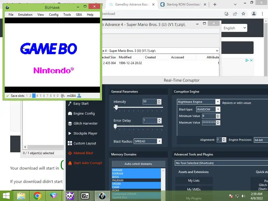Select save slot 9 in BizHawk
This screenshot has height=201, width=268.
[x=54, y=96]
